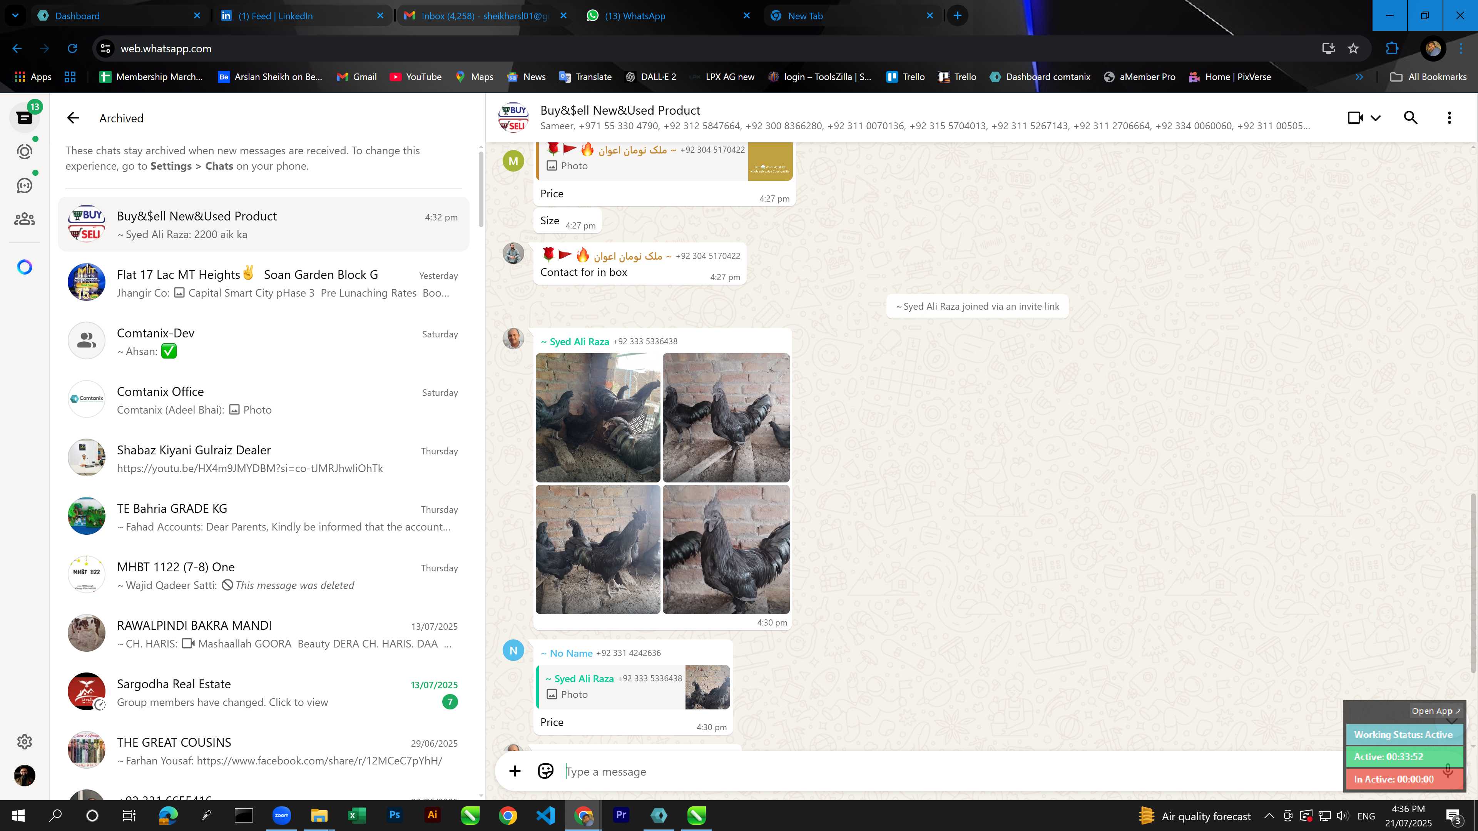This screenshot has width=1478, height=831.
Task: Open the chat three-dot menu
Action: (1449, 118)
